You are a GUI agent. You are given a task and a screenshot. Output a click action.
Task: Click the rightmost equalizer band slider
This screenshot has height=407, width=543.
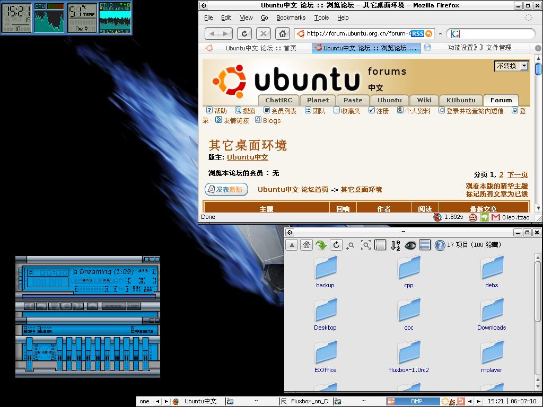tap(146, 353)
